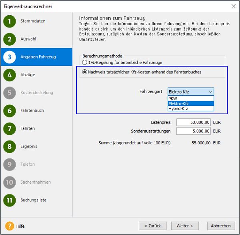Click the step 4 circle icon
The width and height of the screenshot is (240, 235).
[10, 75]
